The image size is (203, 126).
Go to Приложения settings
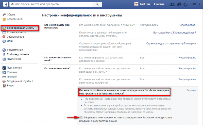[14, 68]
